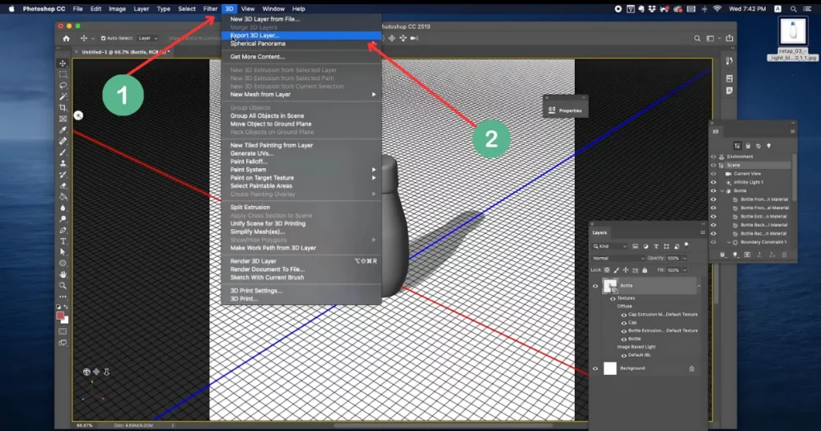Choose Get More Content menu item
The height and width of the screenshot is (431, 821).
301,57
